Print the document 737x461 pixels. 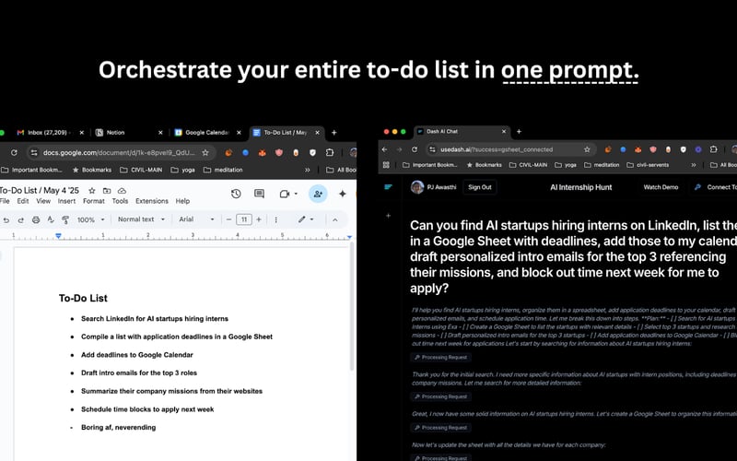pyautogui.click(x=36, y=219)
